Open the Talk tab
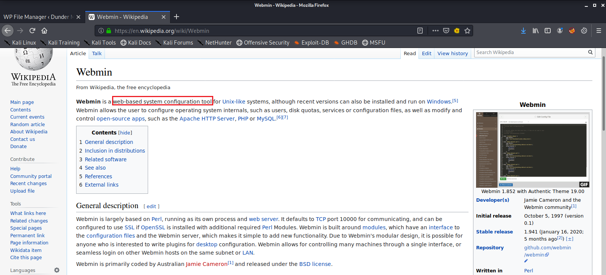 [97, 53]
